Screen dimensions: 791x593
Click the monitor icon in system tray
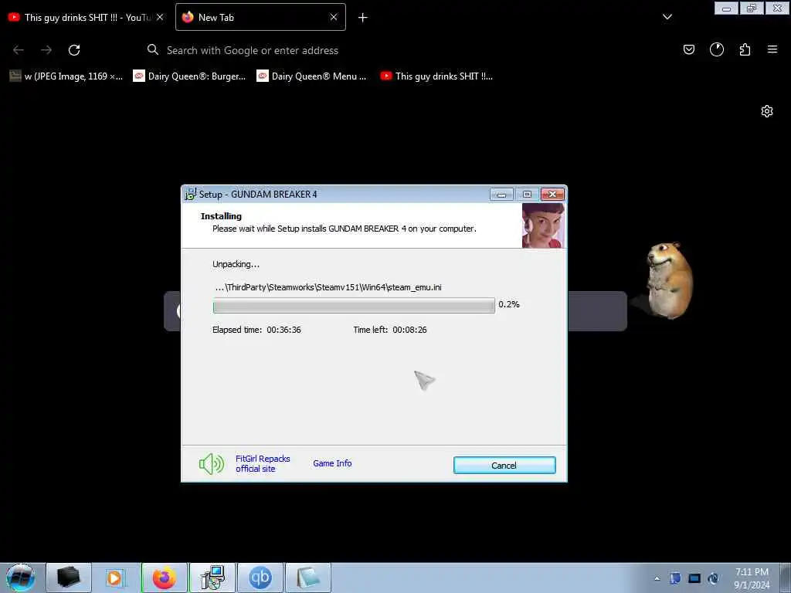[694, 578]
